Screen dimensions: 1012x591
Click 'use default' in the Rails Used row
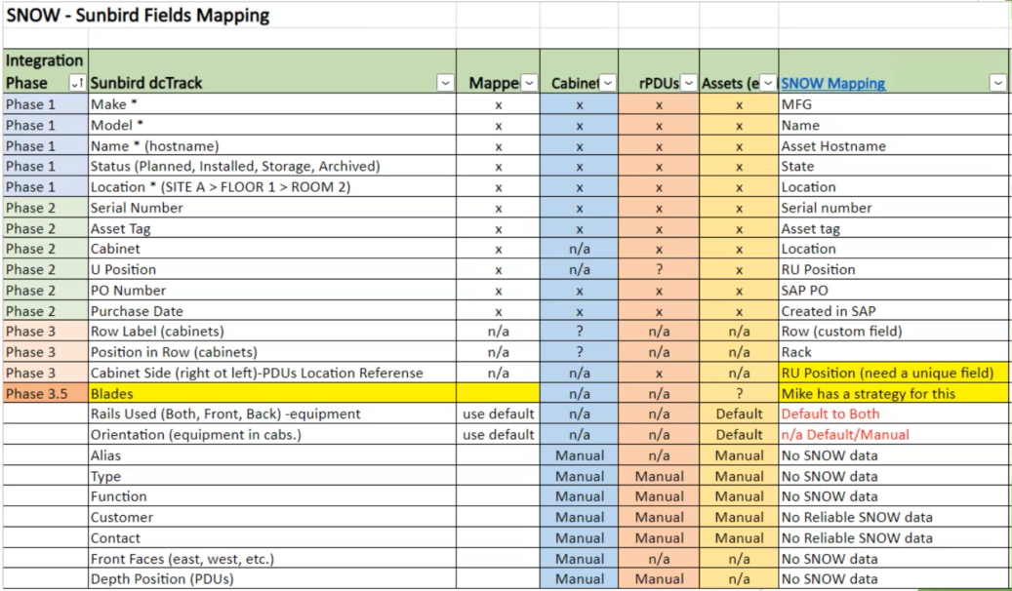(x=499, y=414)
